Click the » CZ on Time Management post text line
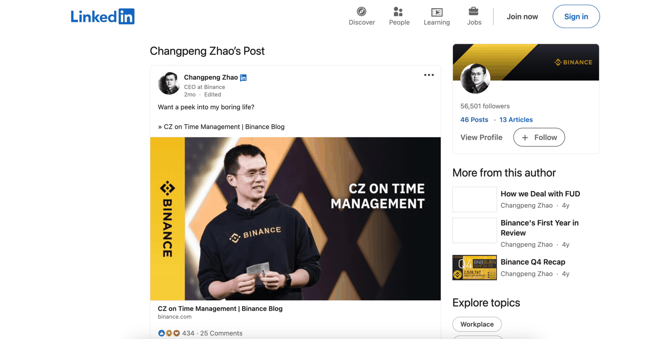 pyautogui.click(x=221, y=127)
